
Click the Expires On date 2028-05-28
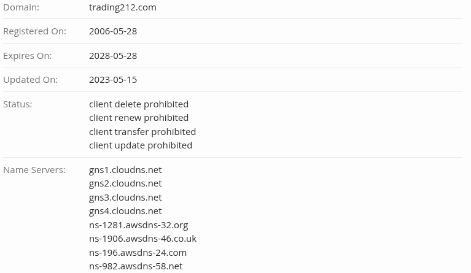113,56
